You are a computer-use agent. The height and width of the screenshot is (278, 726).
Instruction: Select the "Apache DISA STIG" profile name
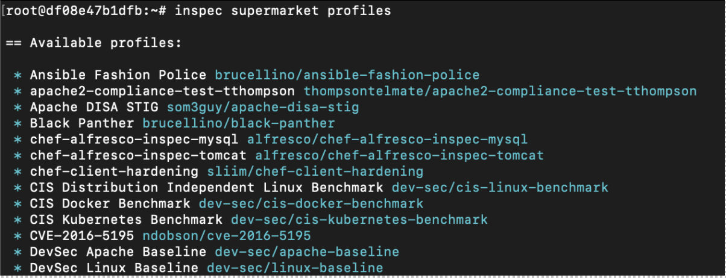[94, 107]
